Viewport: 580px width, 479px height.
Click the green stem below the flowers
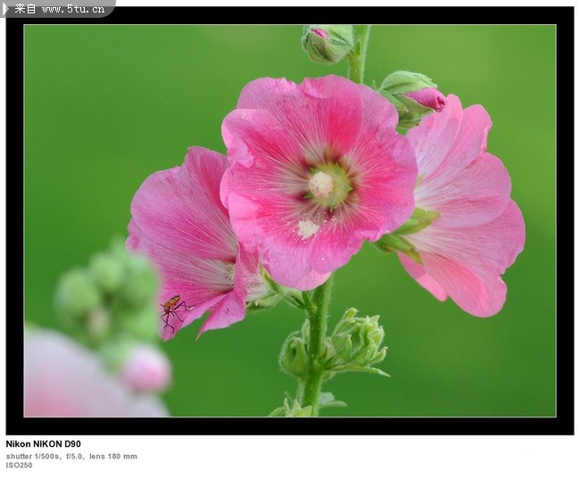tap(315, 357)
